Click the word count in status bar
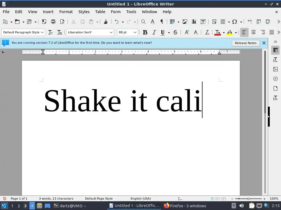281x210 pixels. [56, 199]
